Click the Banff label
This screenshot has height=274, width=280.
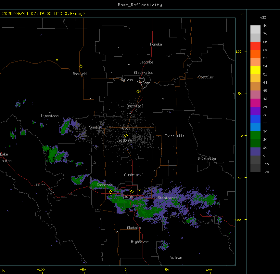pos(40,185)
